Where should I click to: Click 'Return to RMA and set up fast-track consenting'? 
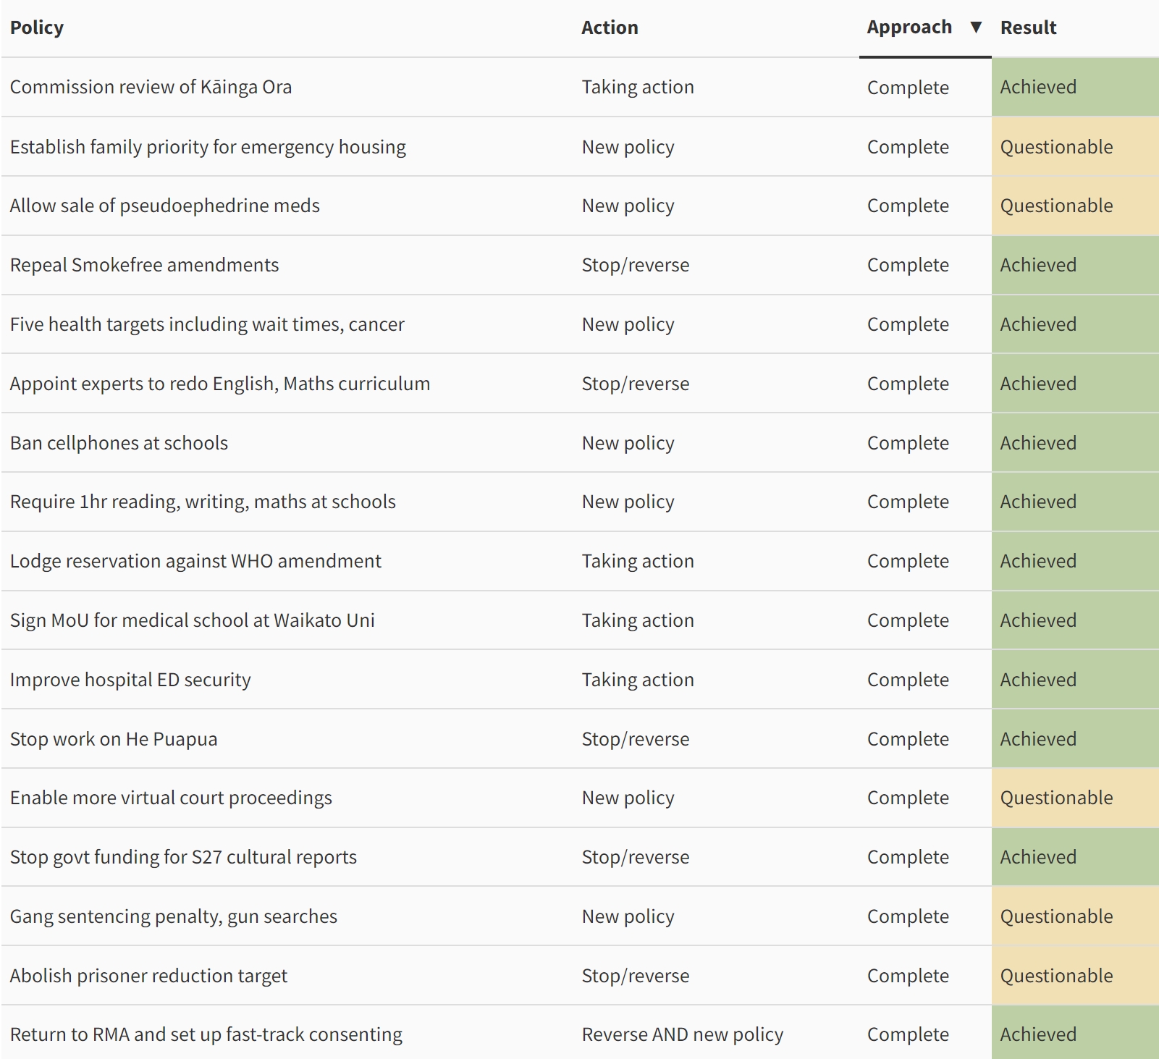206,1034
